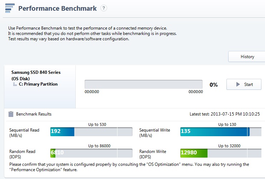Click the Up to 86000 text

click(99, 146)
